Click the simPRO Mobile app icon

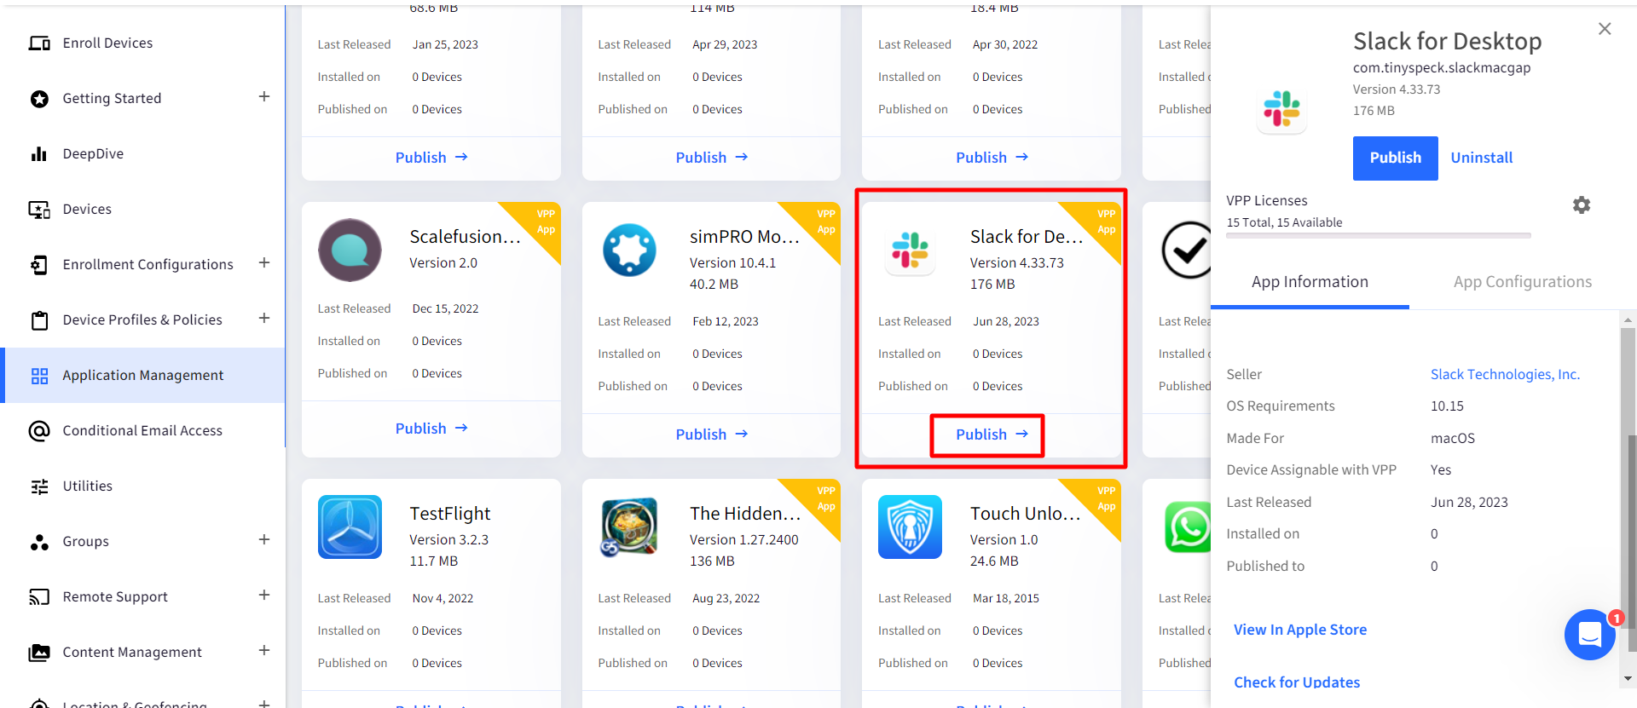click(629, 250)
